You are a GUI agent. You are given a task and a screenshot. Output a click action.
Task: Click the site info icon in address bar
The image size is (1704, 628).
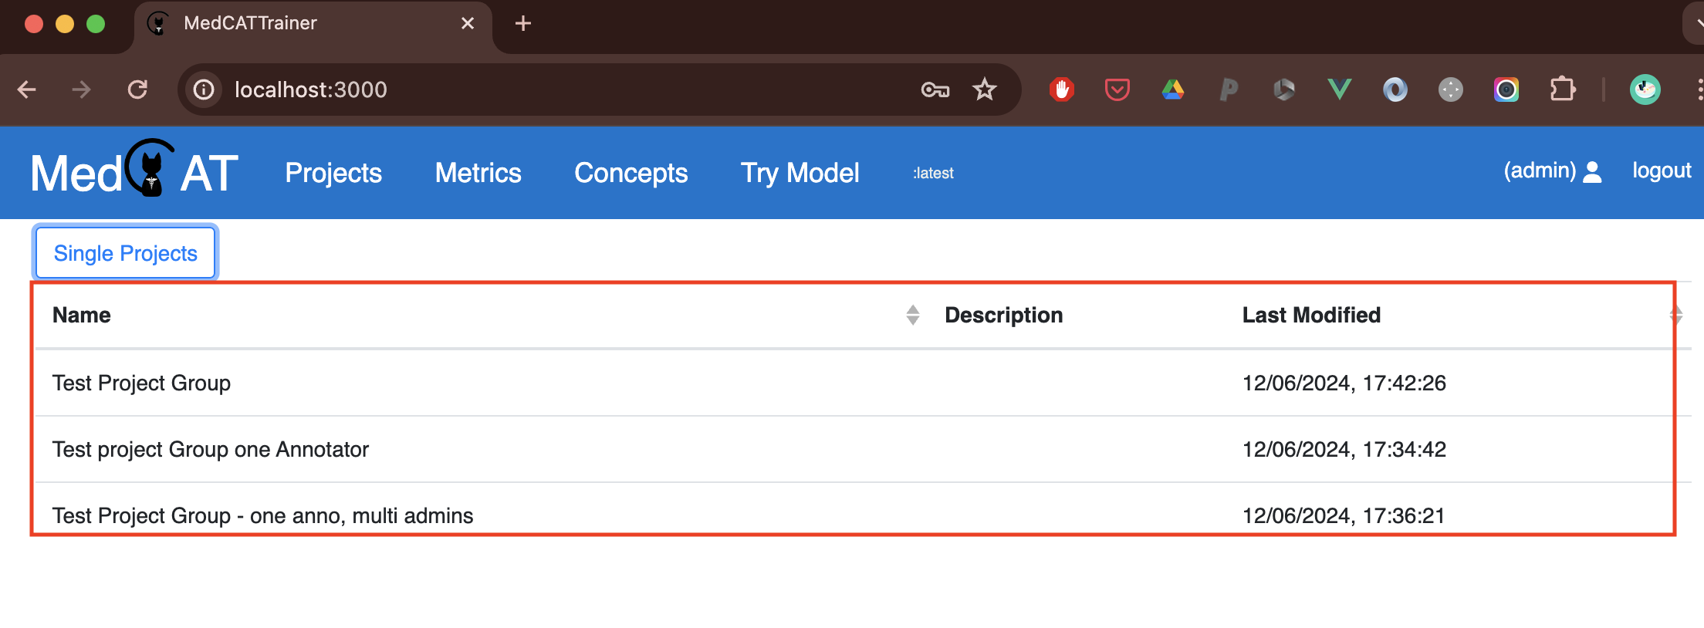(x=204, y=89)
